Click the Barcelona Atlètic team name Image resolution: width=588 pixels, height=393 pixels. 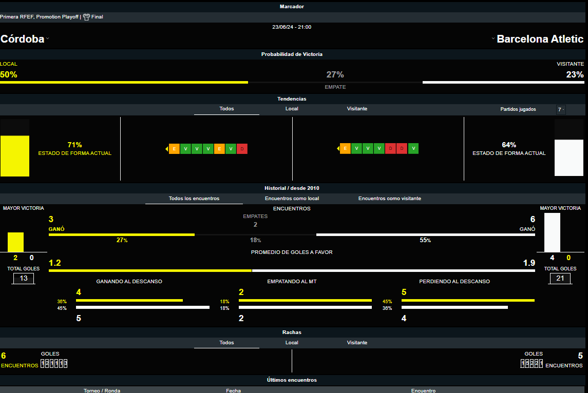[x=540, y=39]
